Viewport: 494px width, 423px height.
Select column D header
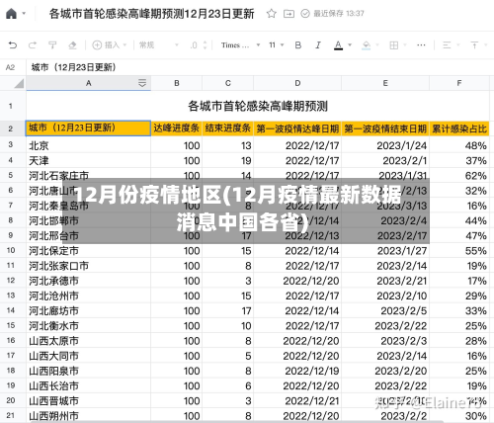(x=297, y=83)
